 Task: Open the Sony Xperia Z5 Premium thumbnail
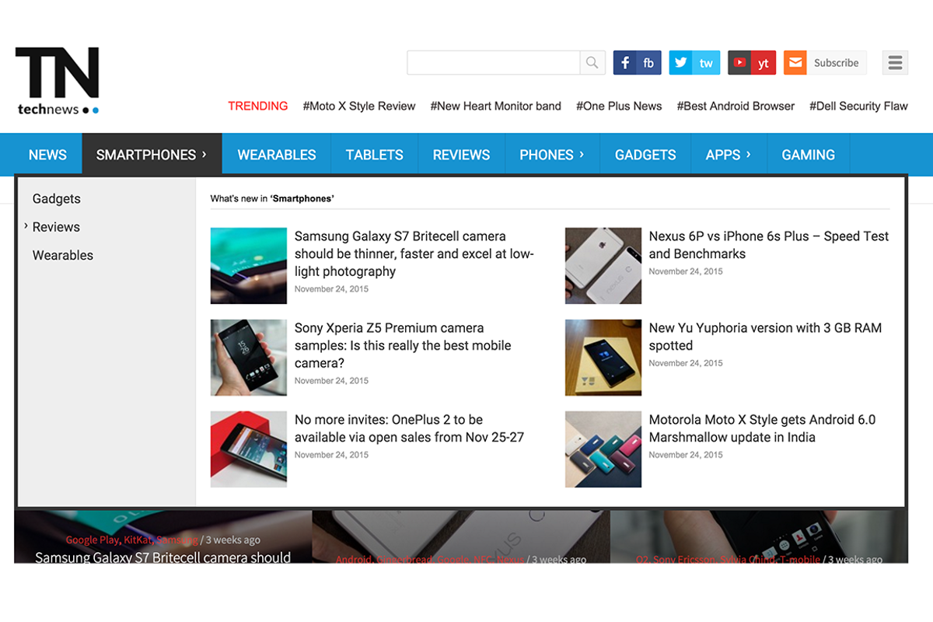(x=249, y=358)
